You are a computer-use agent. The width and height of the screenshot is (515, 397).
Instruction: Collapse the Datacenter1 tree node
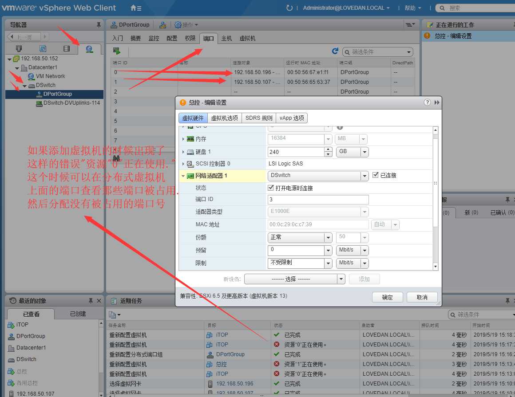pos(17,68)
